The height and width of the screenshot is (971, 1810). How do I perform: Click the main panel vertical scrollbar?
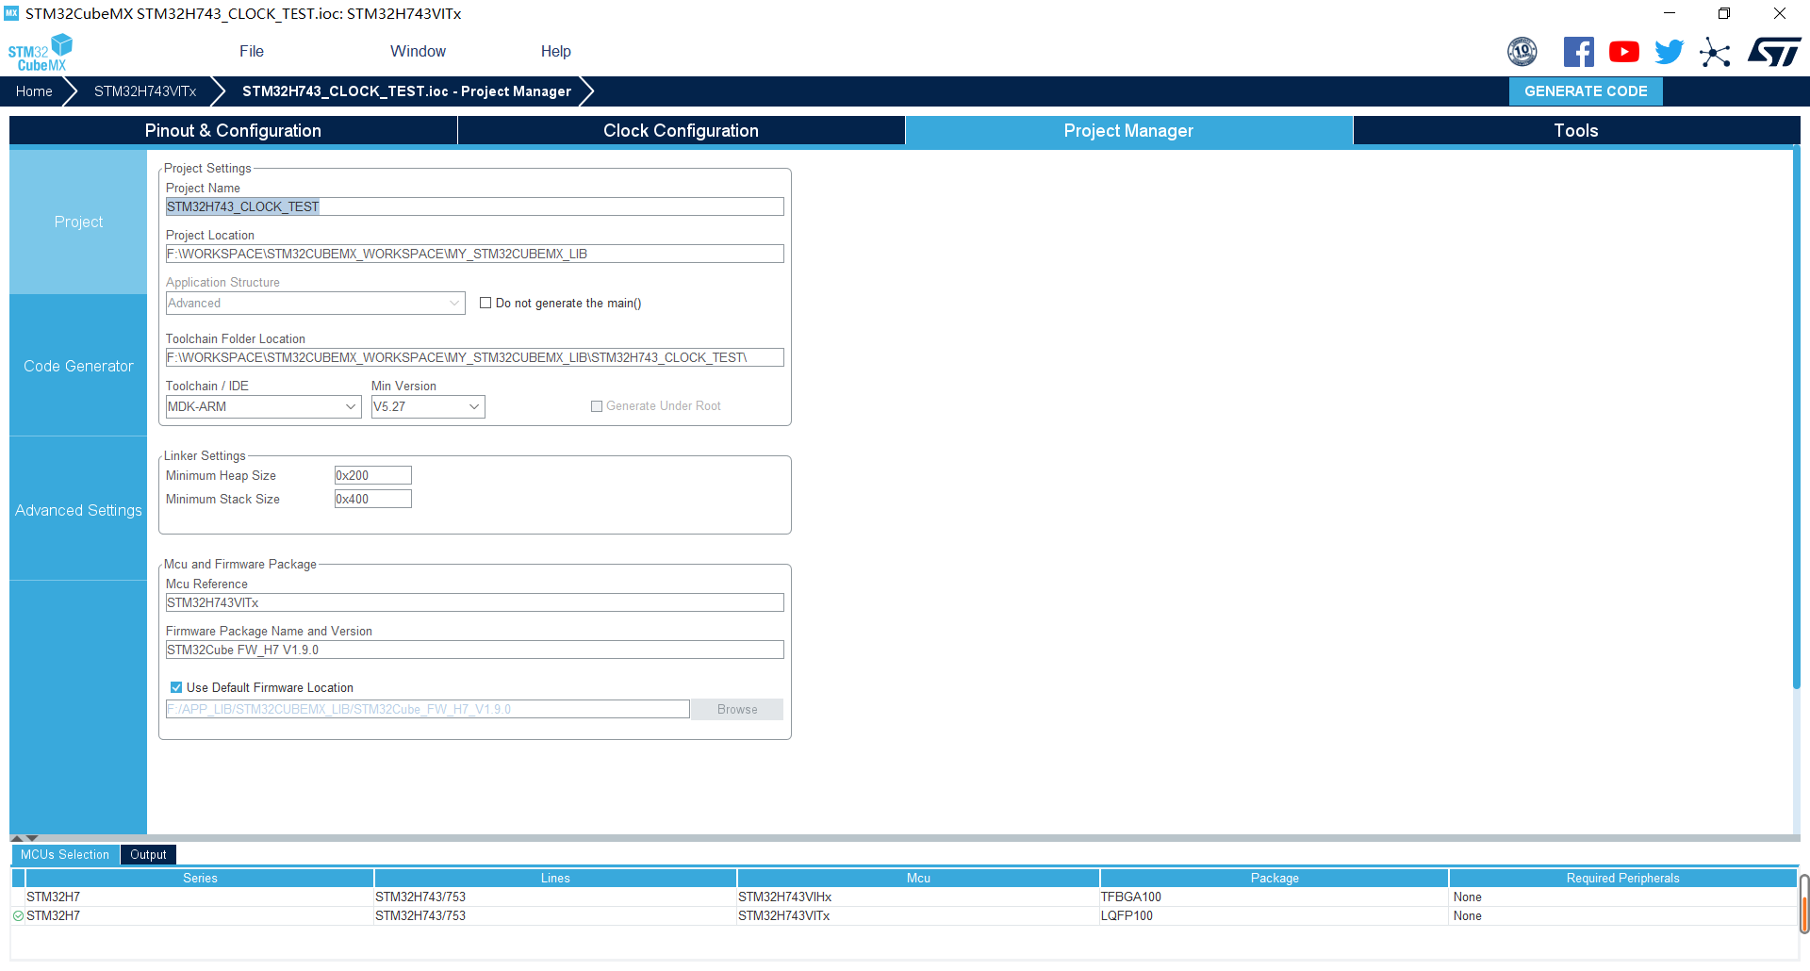point(1797,420)
